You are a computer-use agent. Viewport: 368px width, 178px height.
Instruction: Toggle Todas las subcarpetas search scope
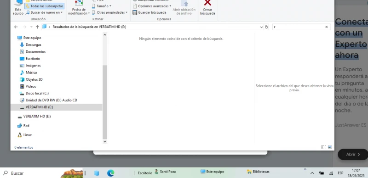[x=44, y=6]
